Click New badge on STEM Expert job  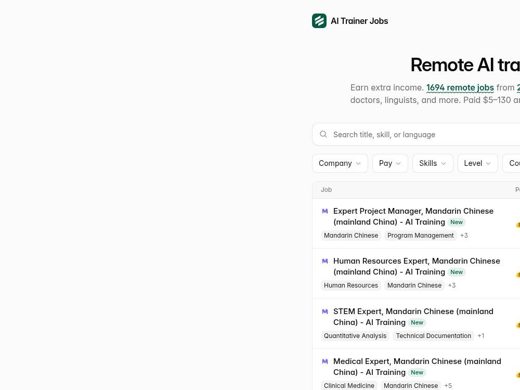point(417,322)
